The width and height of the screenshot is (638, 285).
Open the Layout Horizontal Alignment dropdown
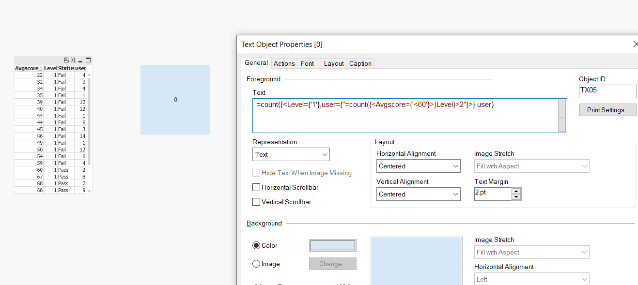coord(419,166)
